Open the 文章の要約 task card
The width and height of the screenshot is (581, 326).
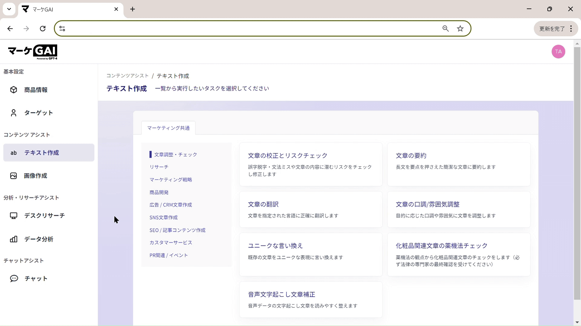pyautogui.click(x=459, y=164)
